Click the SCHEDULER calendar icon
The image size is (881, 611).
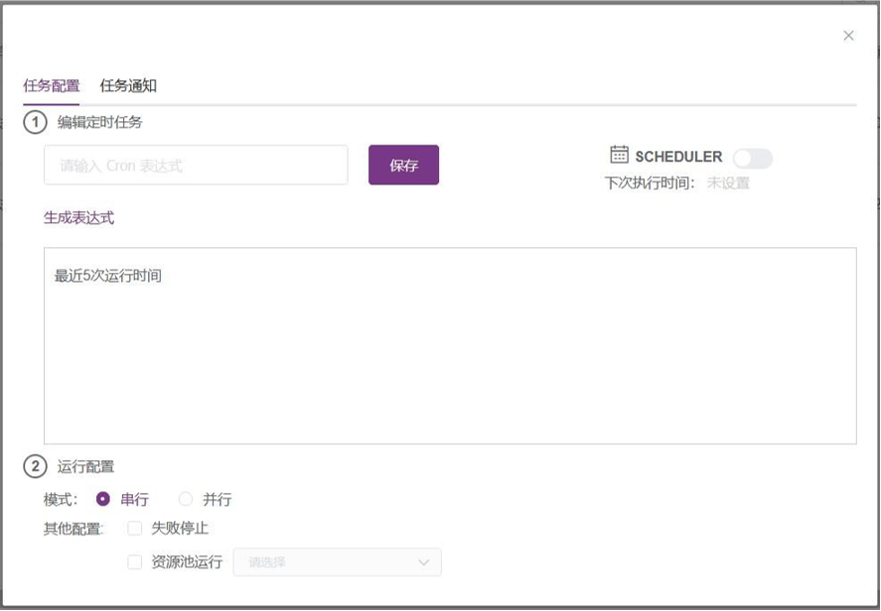point(619,155)
